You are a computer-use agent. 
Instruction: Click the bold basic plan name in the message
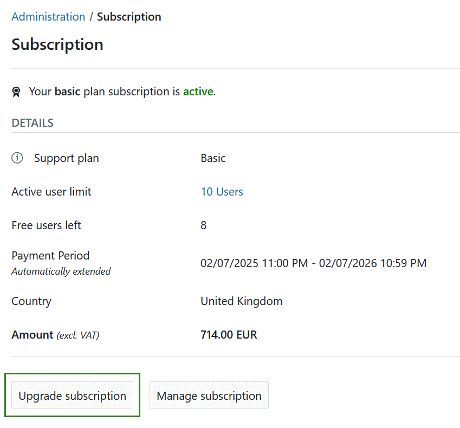click(67, 92)
